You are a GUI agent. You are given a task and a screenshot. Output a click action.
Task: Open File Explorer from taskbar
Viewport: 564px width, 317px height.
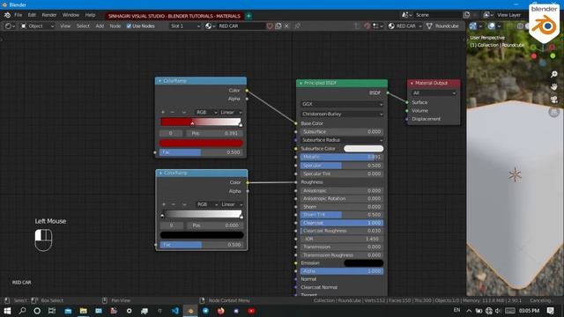point(83,311)
